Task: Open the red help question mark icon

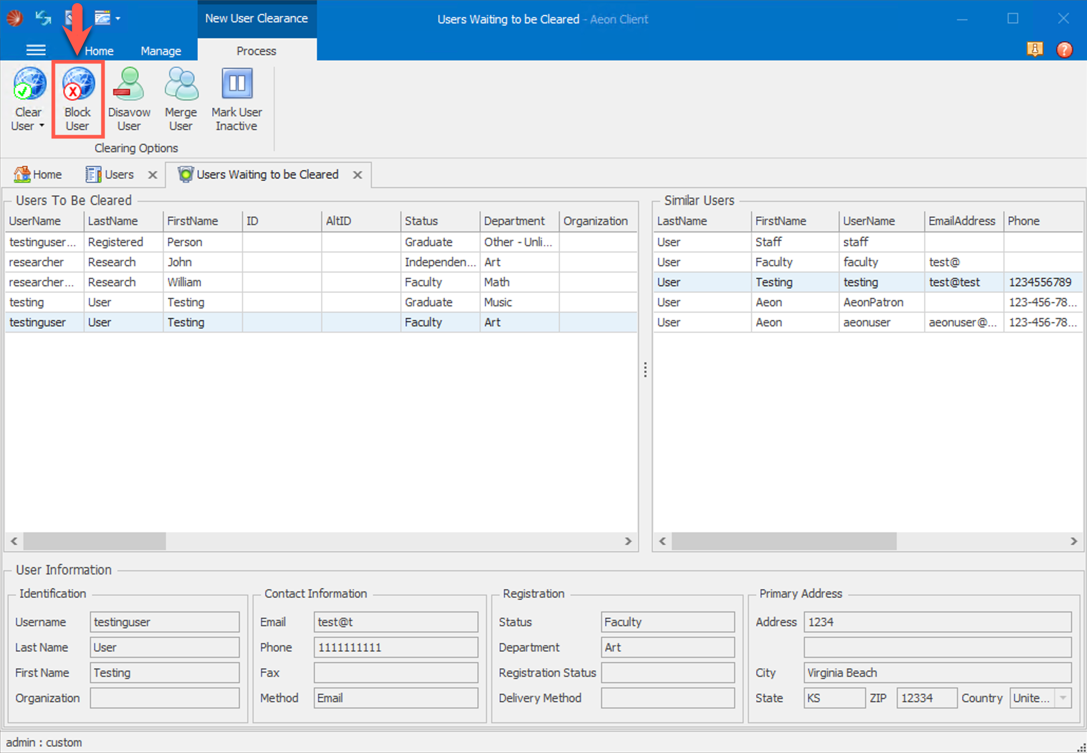Action: point(1064,50)
